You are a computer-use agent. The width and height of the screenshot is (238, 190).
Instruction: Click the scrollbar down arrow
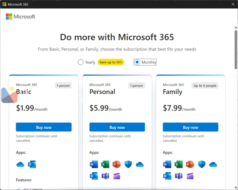[x=236, y=188]
